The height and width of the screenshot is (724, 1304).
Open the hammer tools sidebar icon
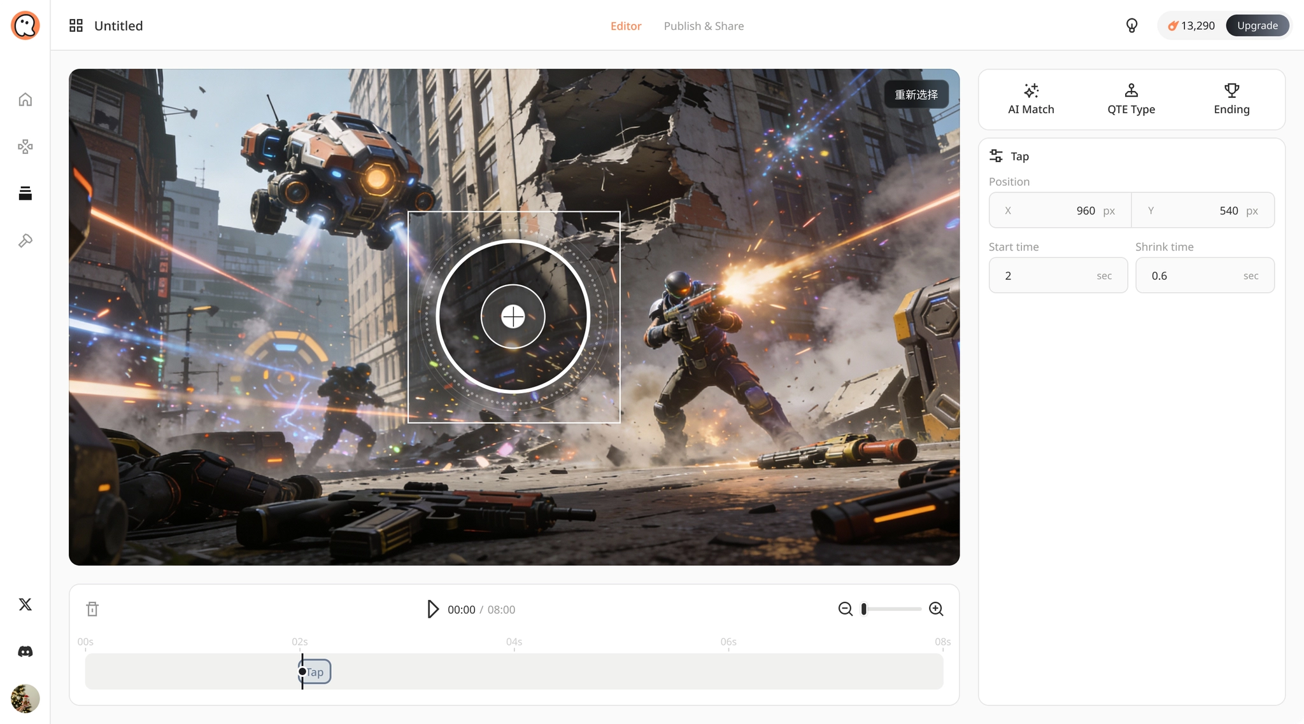pyautogui.click(x=25, y=240)
